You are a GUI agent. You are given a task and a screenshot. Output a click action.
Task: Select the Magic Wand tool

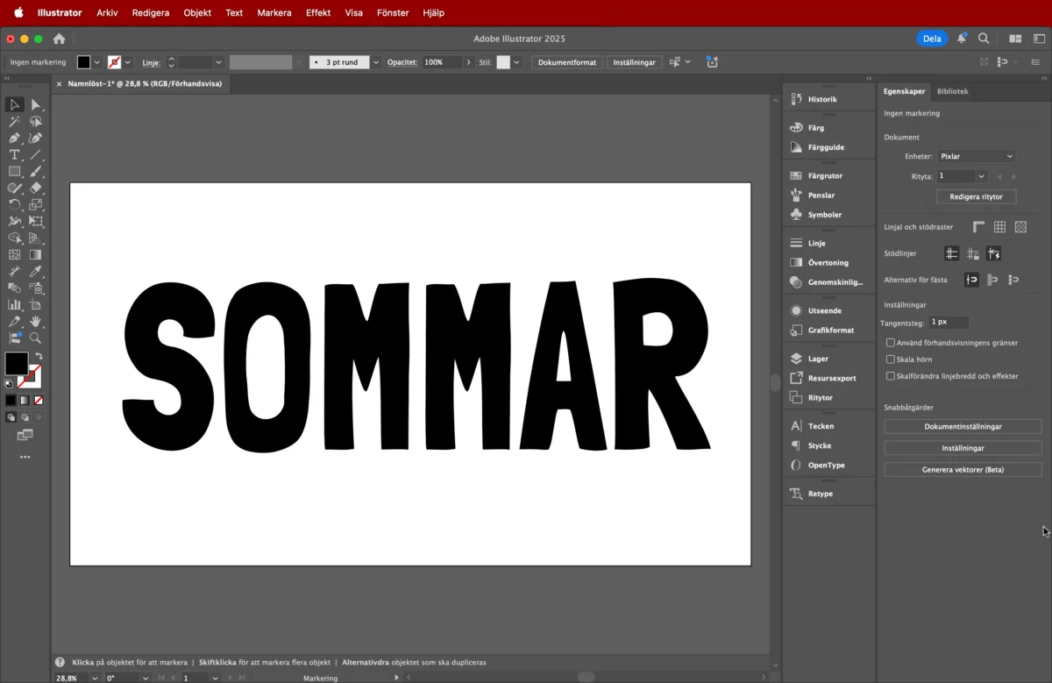coord(15,122)
